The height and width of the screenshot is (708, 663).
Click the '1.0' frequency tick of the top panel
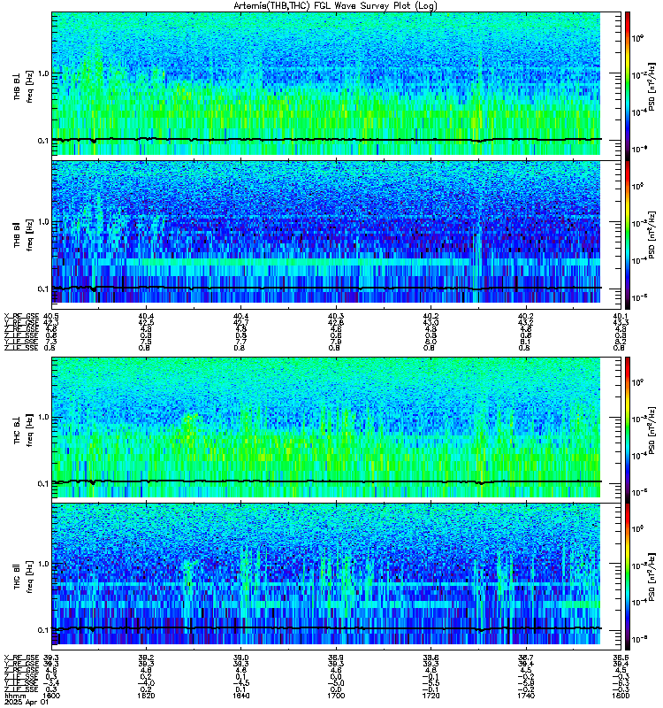tap(42, 73)
